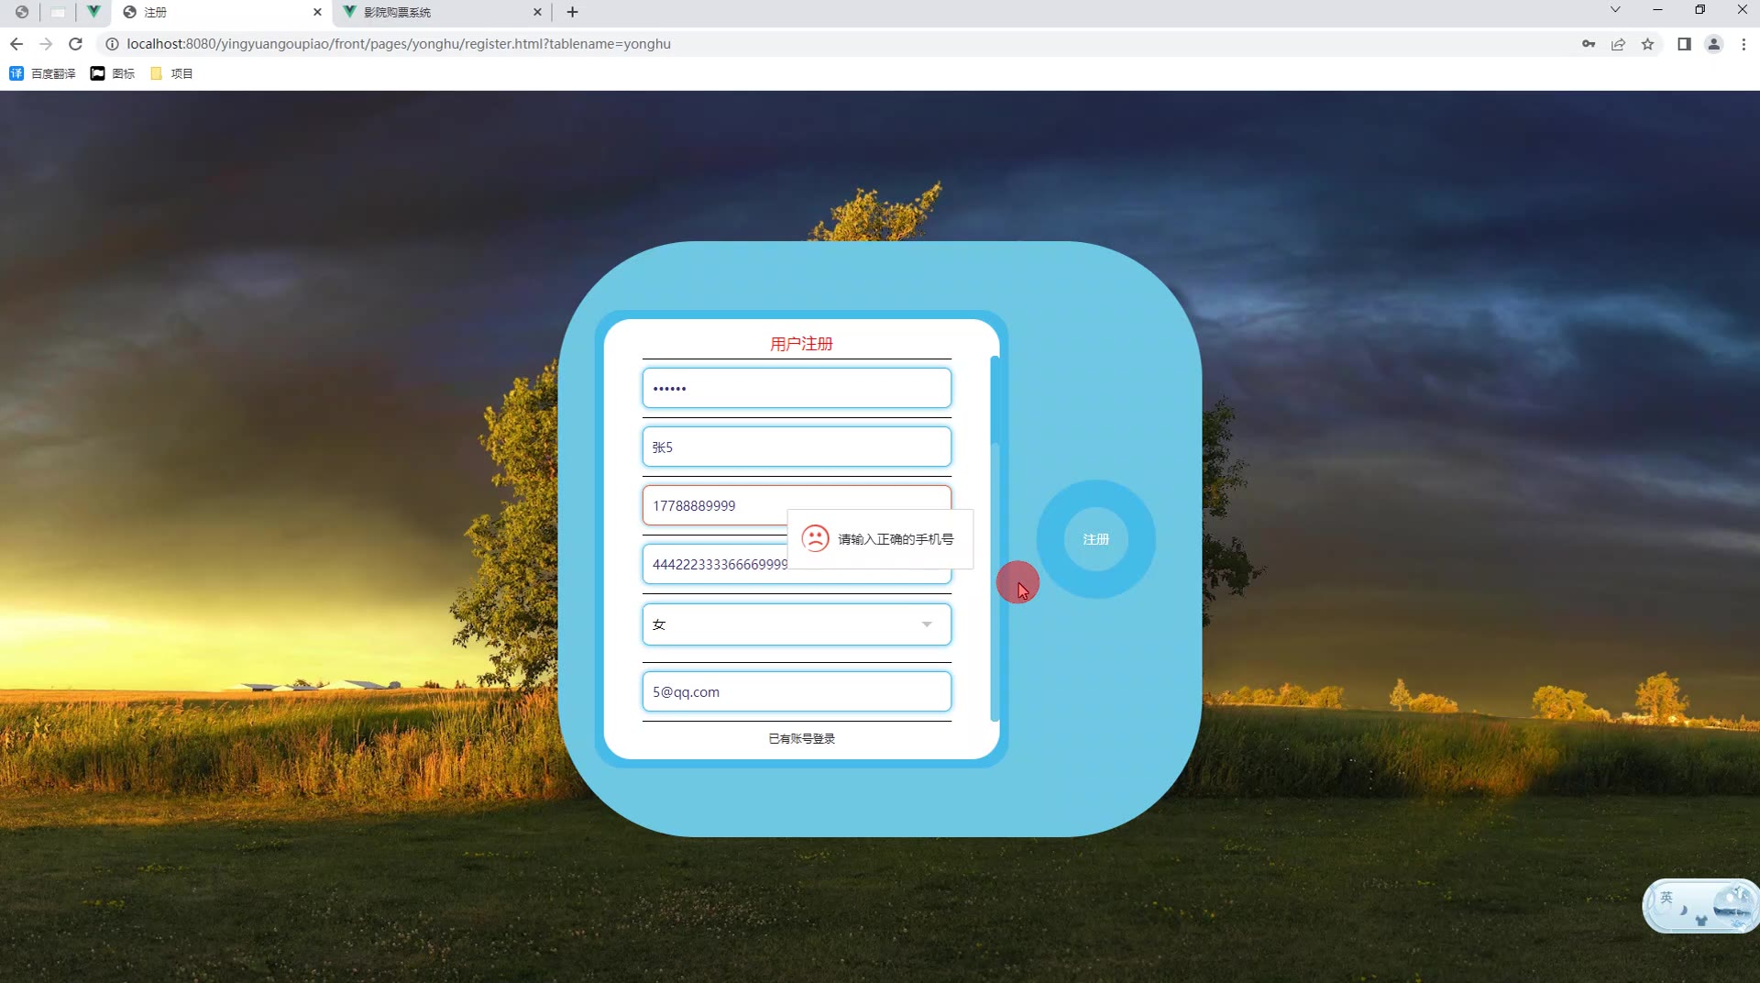Viewport: 1760px width, 983px height.
Task: Click the 注册 register round button
Action: pos(1095,539)
